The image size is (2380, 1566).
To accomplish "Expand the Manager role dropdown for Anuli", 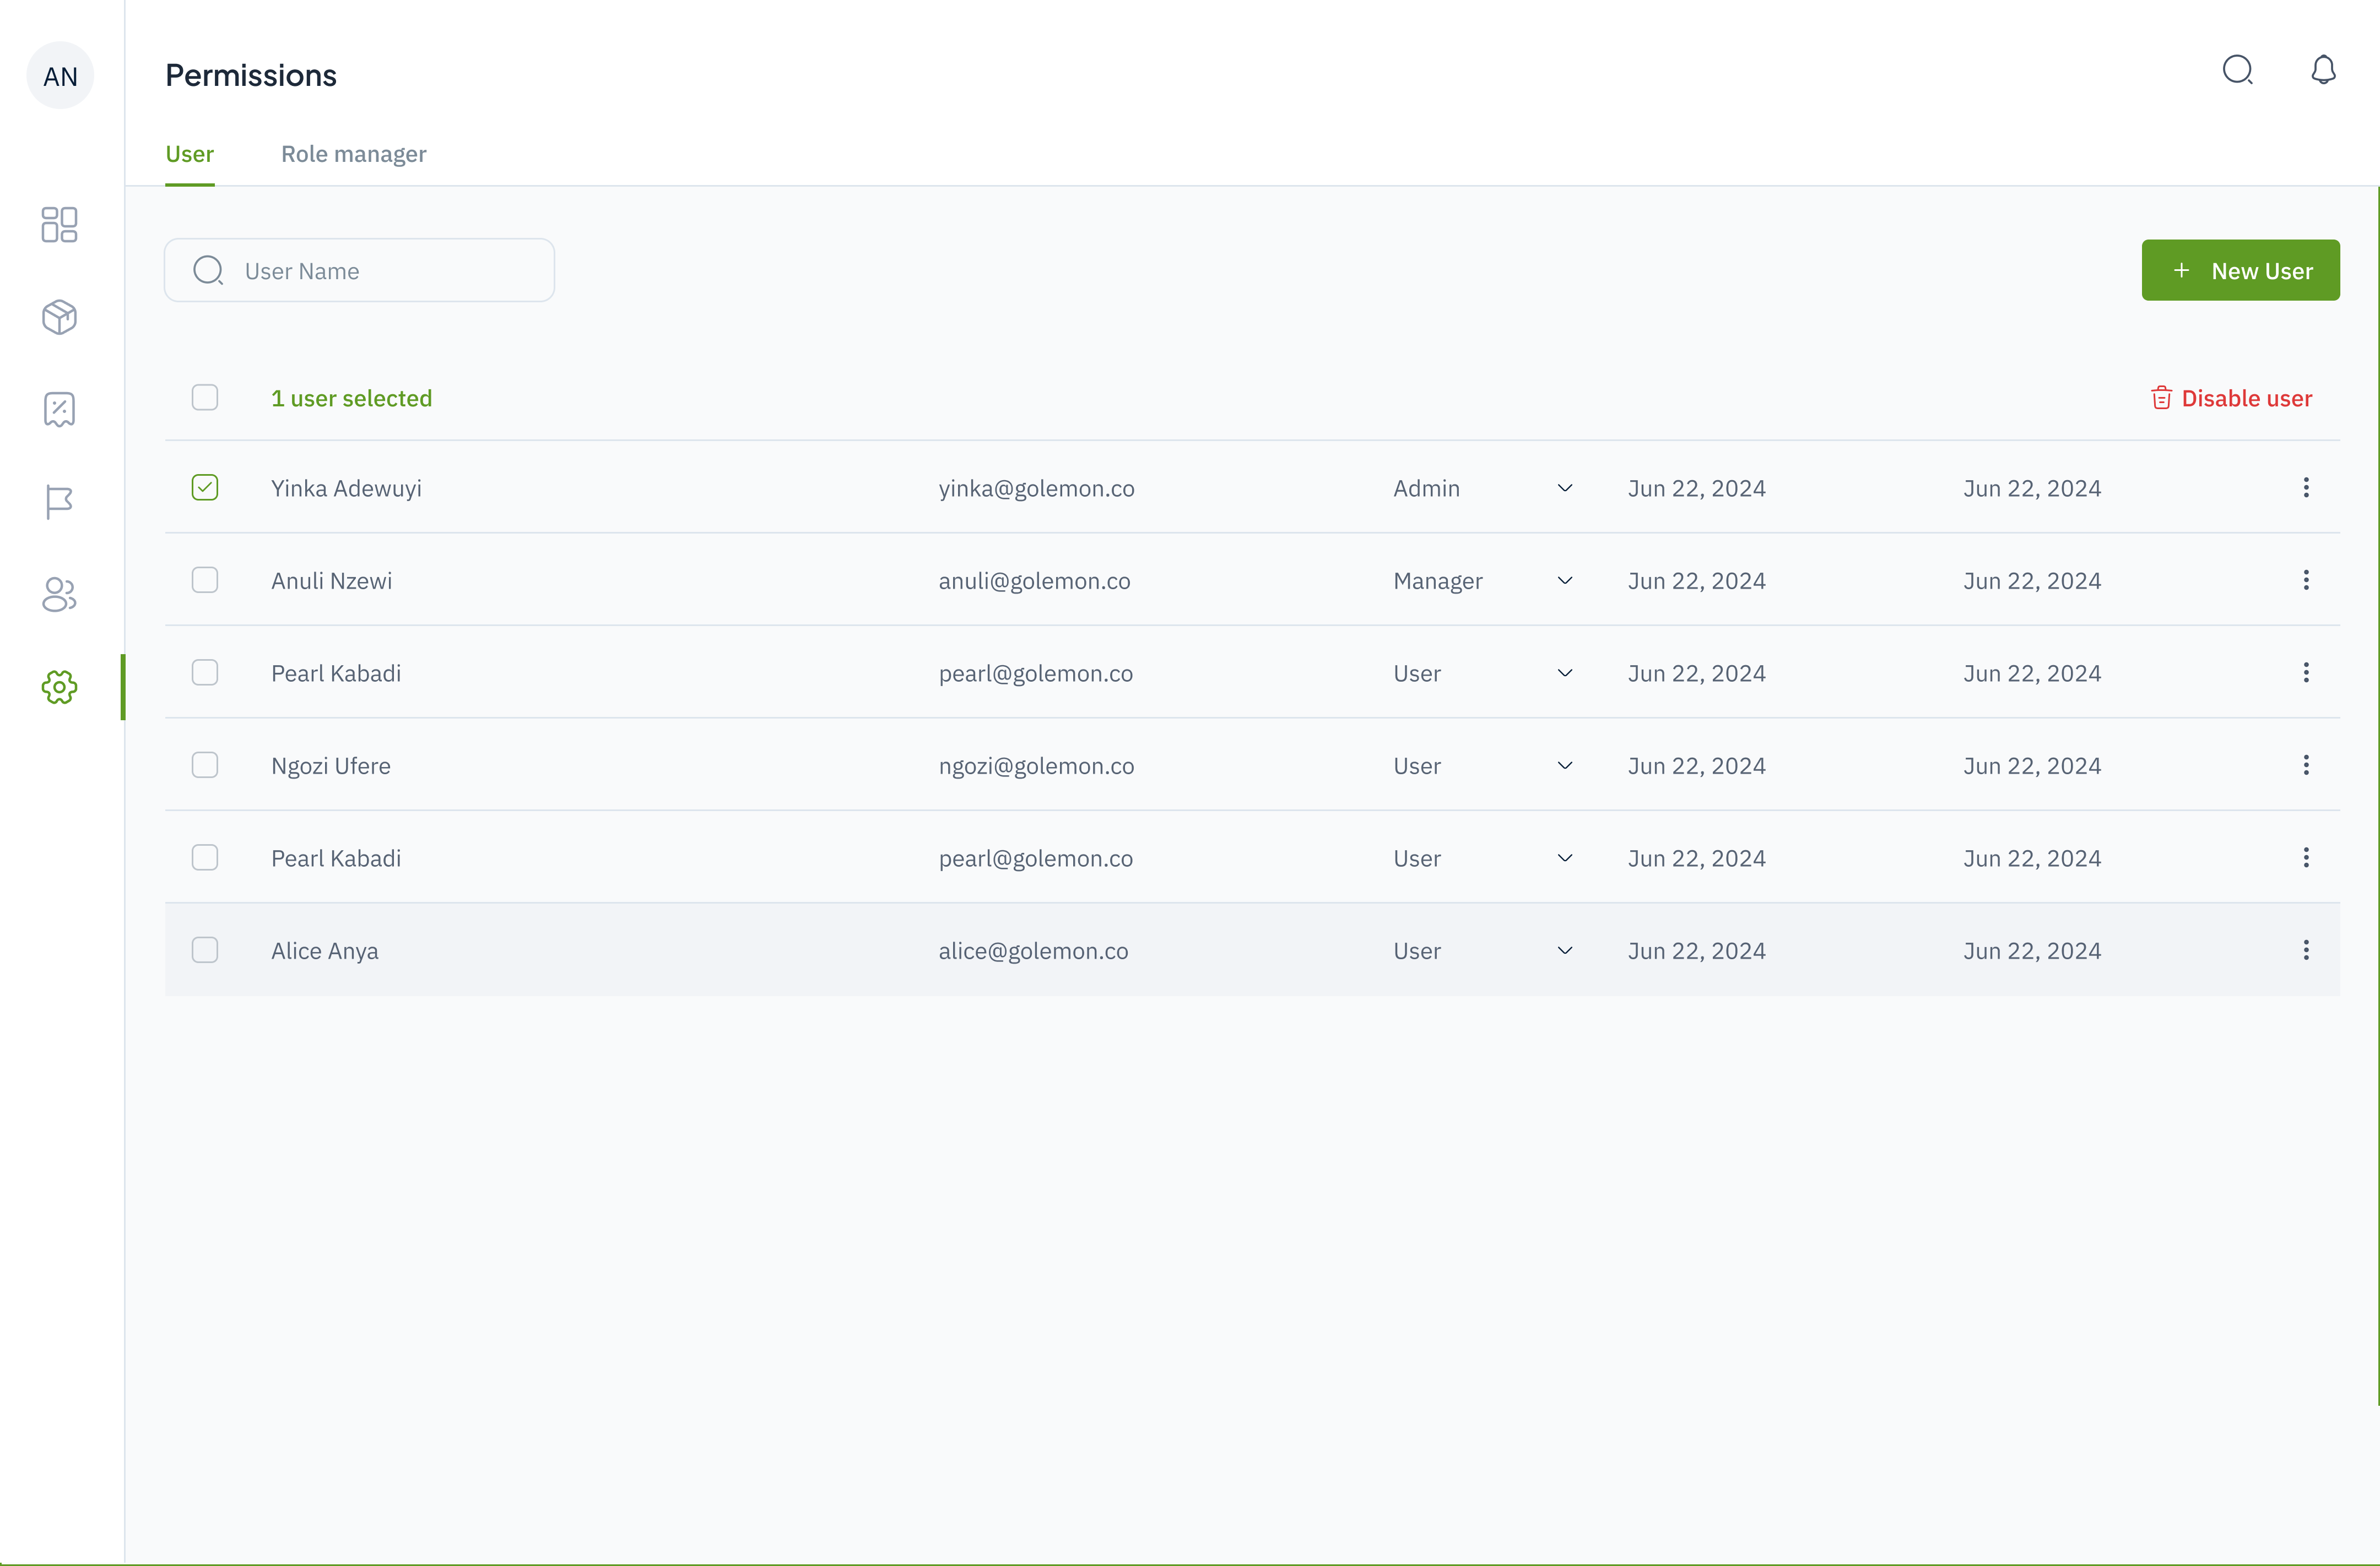I will click(x=1565, y=580).
